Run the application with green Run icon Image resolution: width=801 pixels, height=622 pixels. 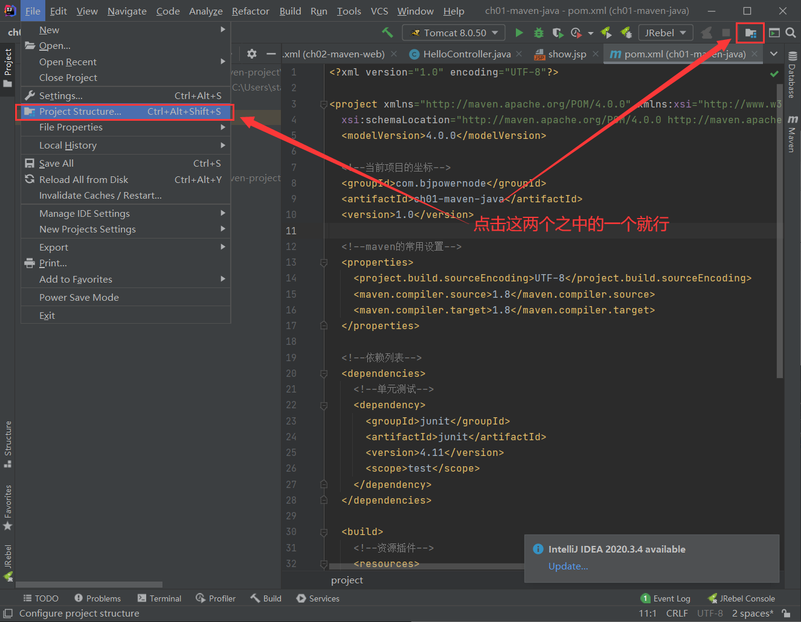tap(519, 33)
